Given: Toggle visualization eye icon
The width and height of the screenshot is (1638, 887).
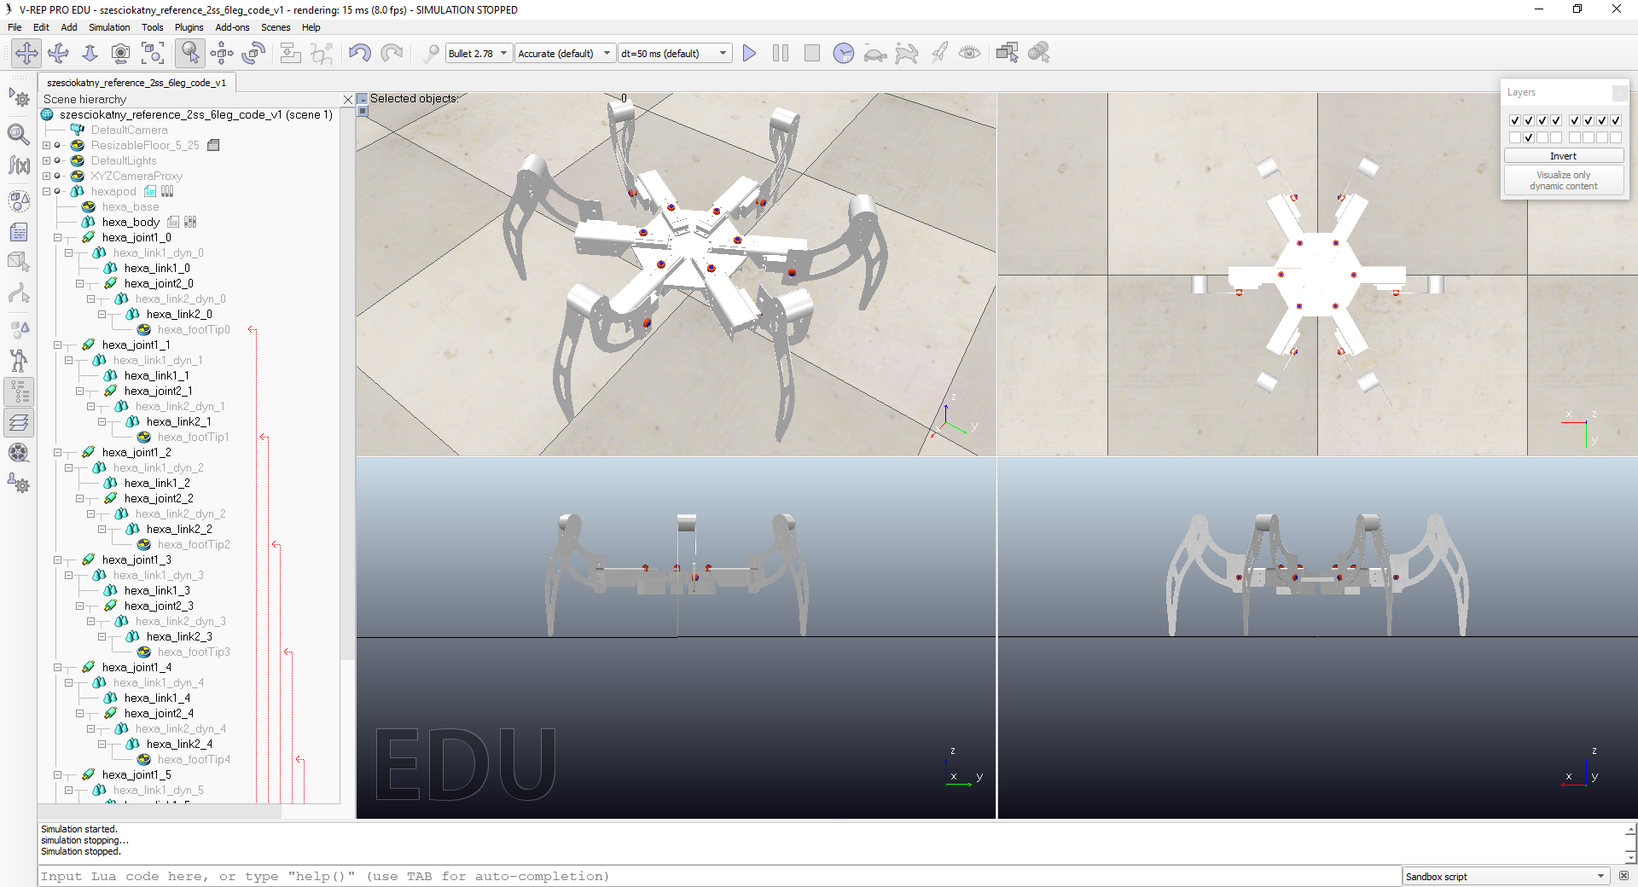Looking at the screenshot, I should [970, 53].
